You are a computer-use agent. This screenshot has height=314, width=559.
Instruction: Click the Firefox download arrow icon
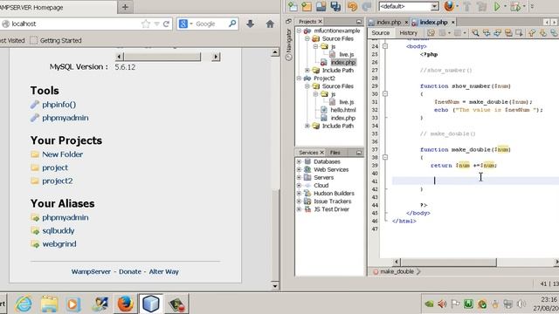[251, 24]
